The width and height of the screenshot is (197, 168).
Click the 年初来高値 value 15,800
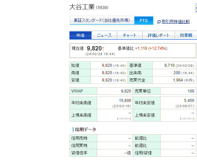(125, 101)
